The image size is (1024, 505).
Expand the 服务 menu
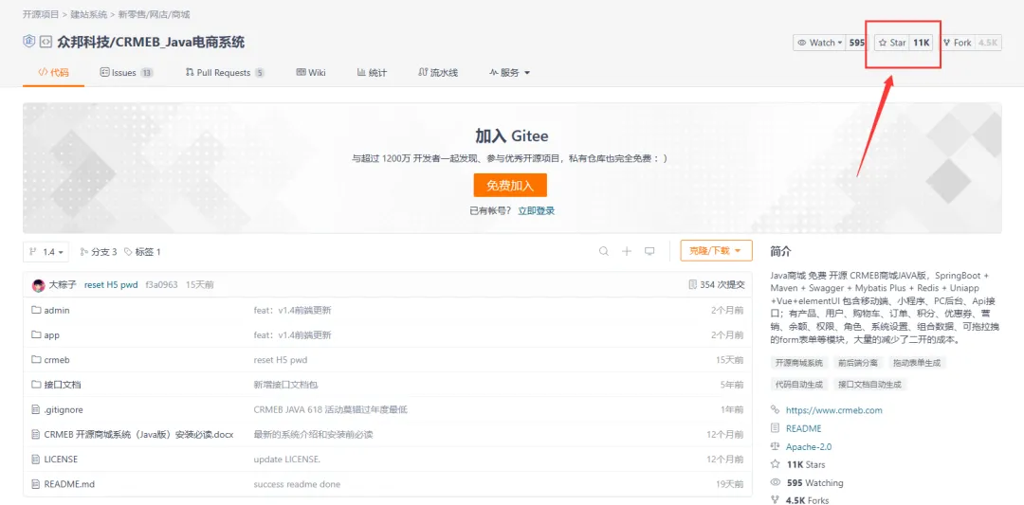(509, 72)
